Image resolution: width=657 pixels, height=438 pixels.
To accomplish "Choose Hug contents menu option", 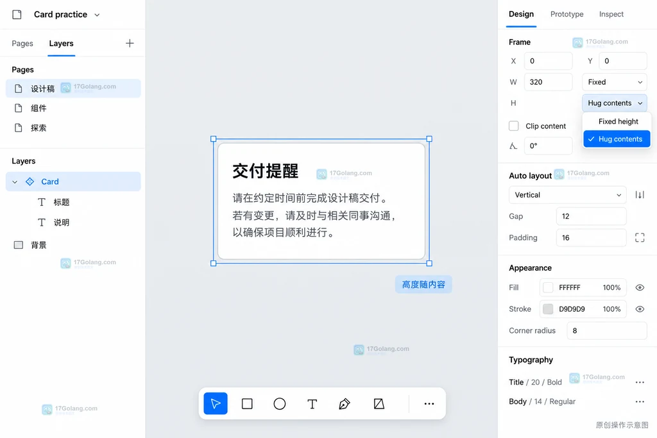I will [617, 139].
